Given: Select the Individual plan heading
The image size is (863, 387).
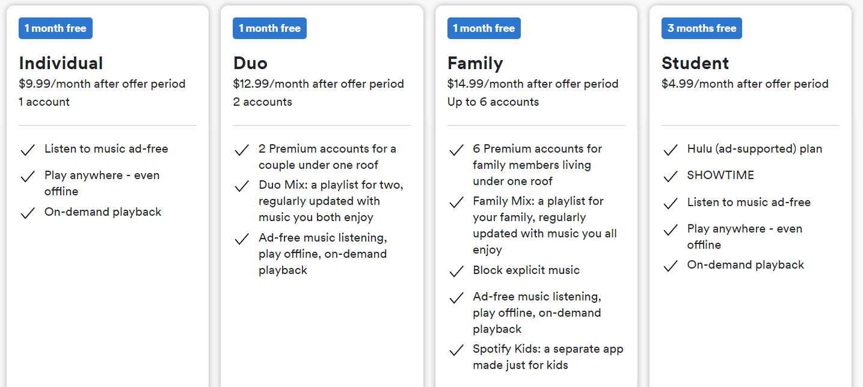Looking at the screenshot, I should point(61,63).
